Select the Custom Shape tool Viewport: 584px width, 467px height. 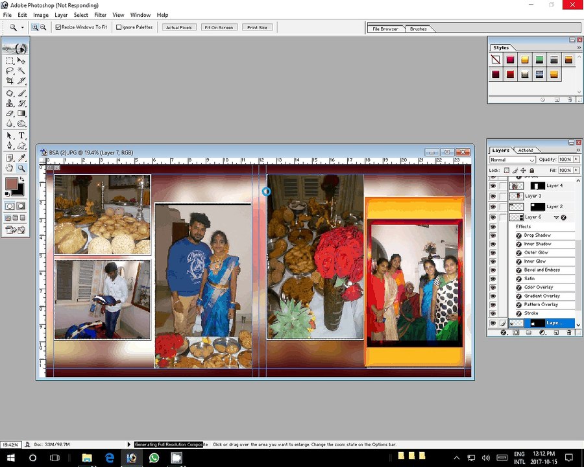21,145
